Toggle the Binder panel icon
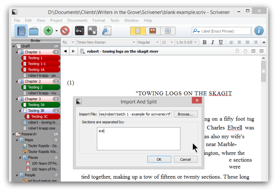 tap(21, 31)
